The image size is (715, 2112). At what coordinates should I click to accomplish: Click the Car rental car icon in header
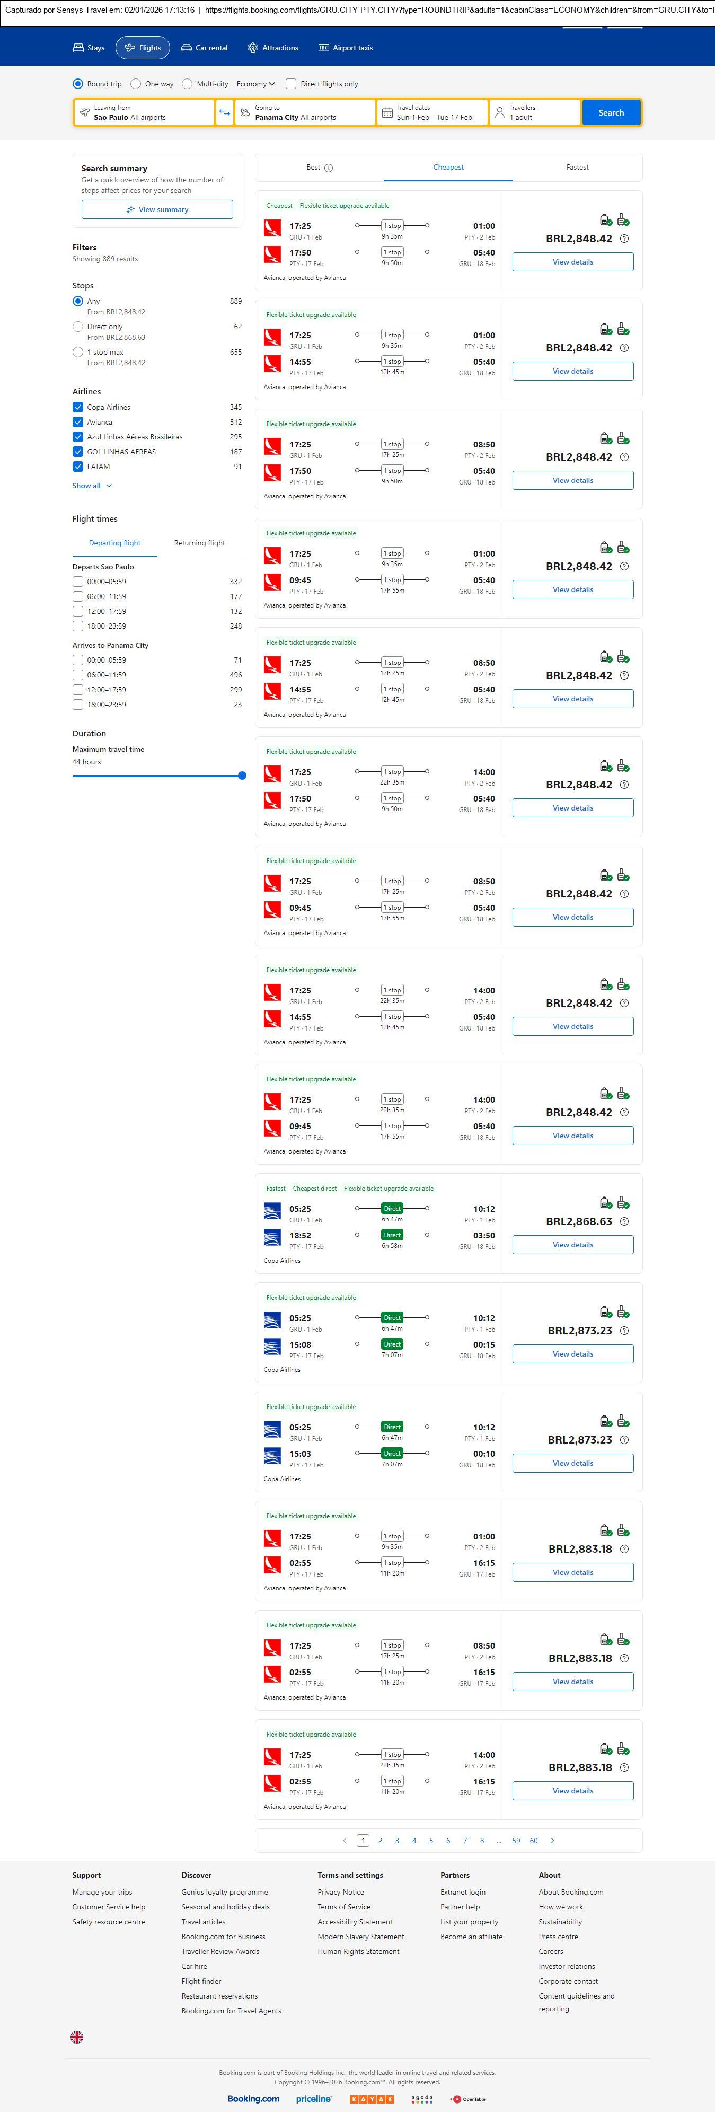(x=187, y=48)
